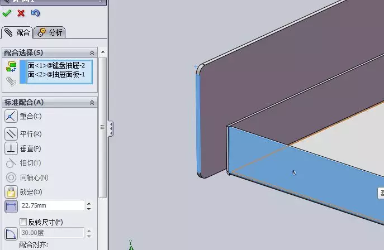This screenshot has width=384, height=250.
Task: Enable the 反转尺寸(F) checkbox
Action: (23, 222)
